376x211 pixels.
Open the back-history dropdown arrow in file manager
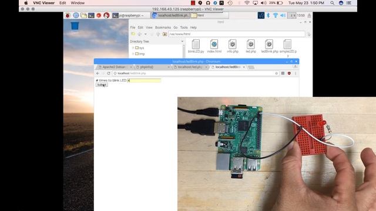tap(145, 34)
